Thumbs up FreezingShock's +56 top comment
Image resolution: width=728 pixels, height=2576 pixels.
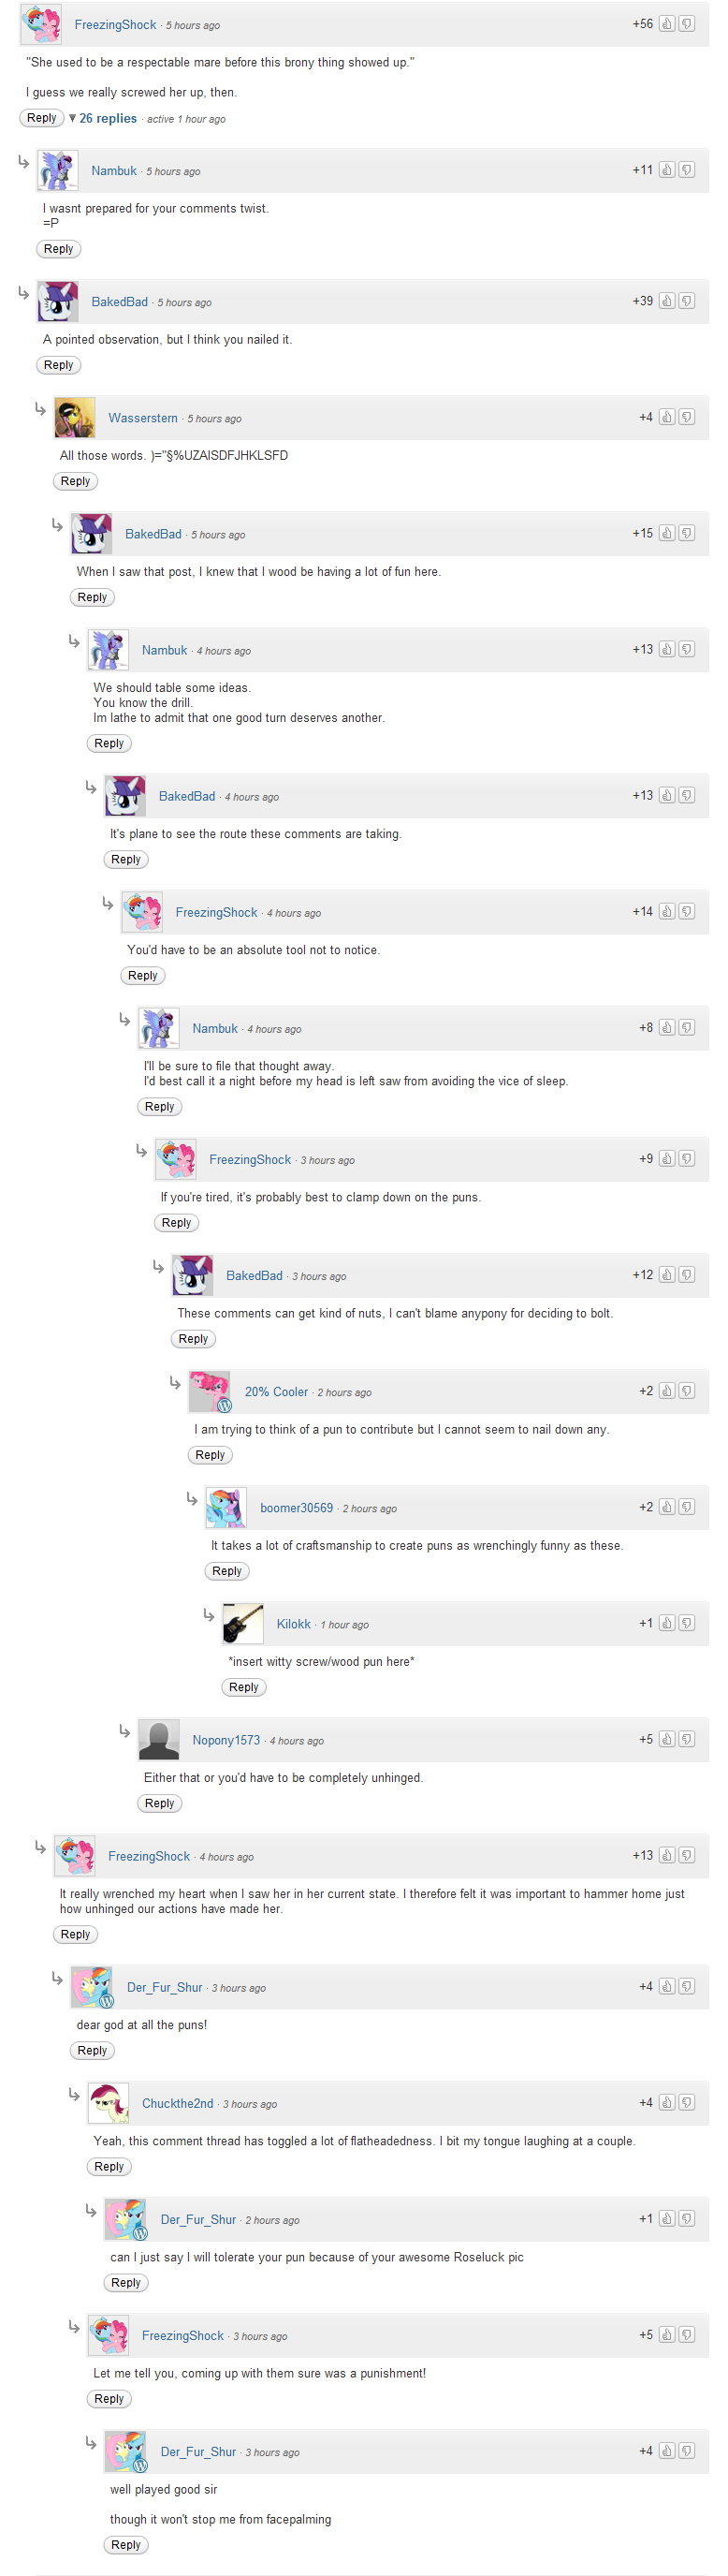666,24
